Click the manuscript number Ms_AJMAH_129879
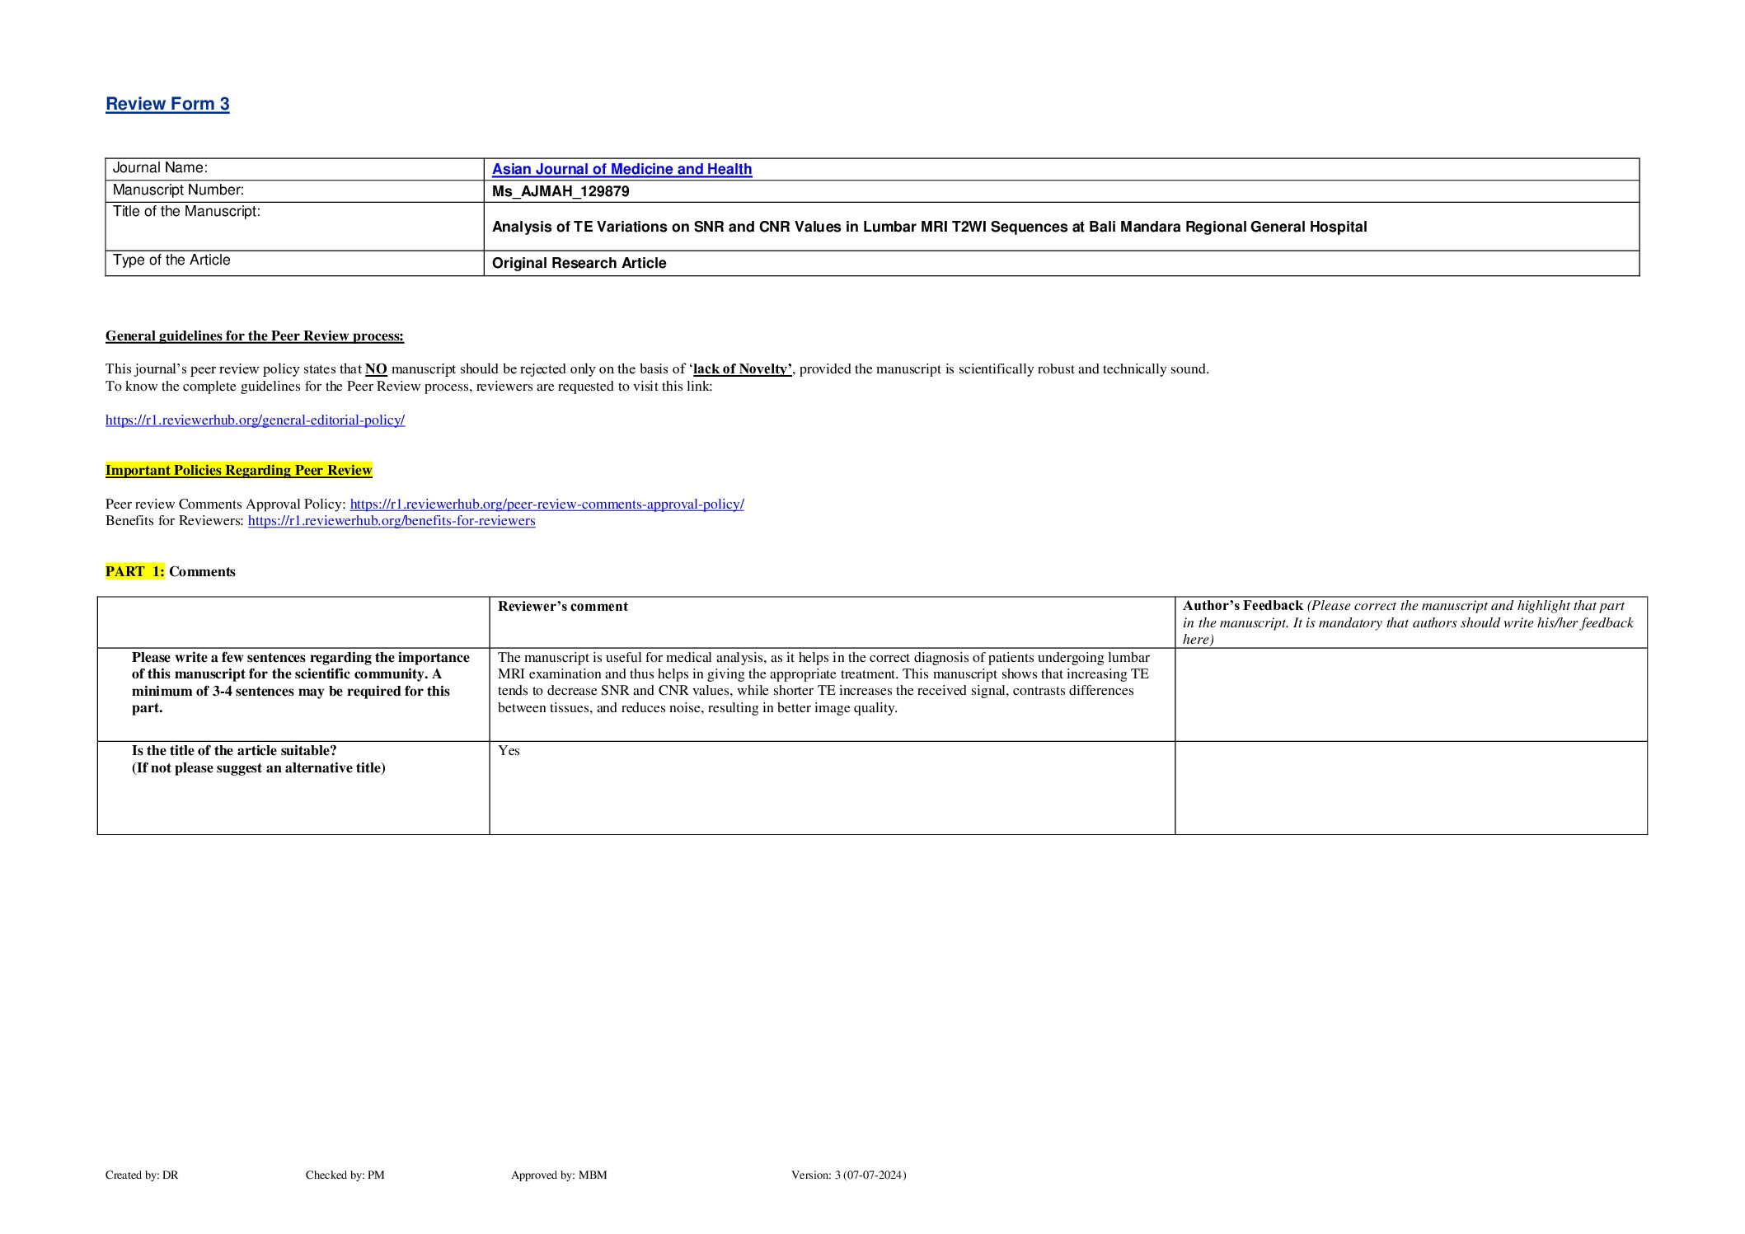The image size is (1745, 1234). 561,191
